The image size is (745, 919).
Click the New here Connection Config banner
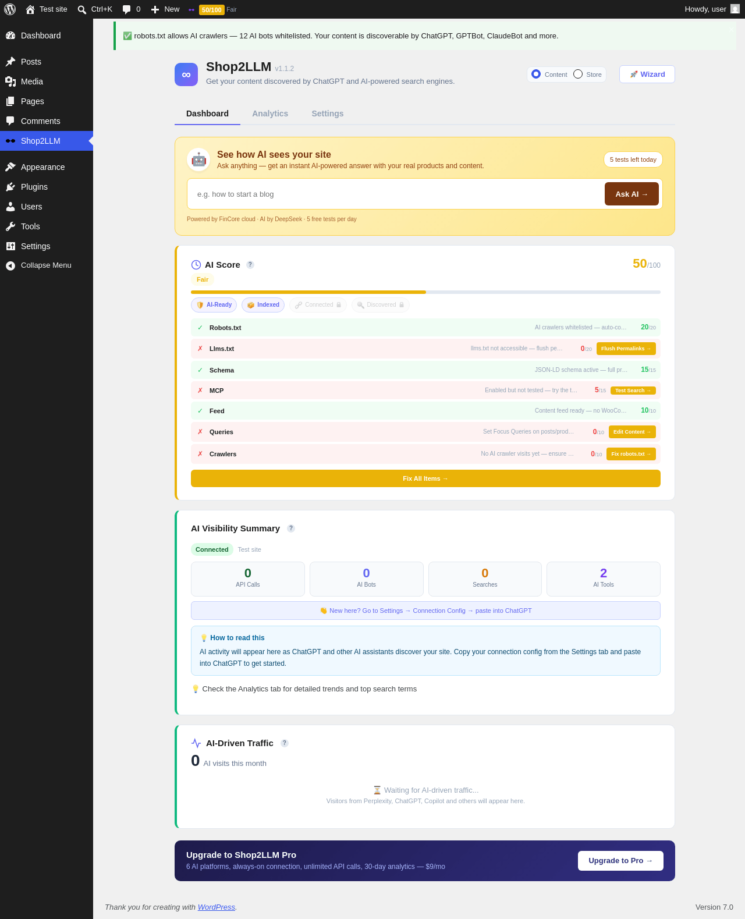coord(425,611)
